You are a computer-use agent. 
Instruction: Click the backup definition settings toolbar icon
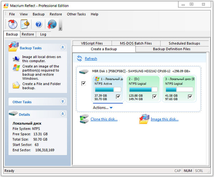click(25, 24)
